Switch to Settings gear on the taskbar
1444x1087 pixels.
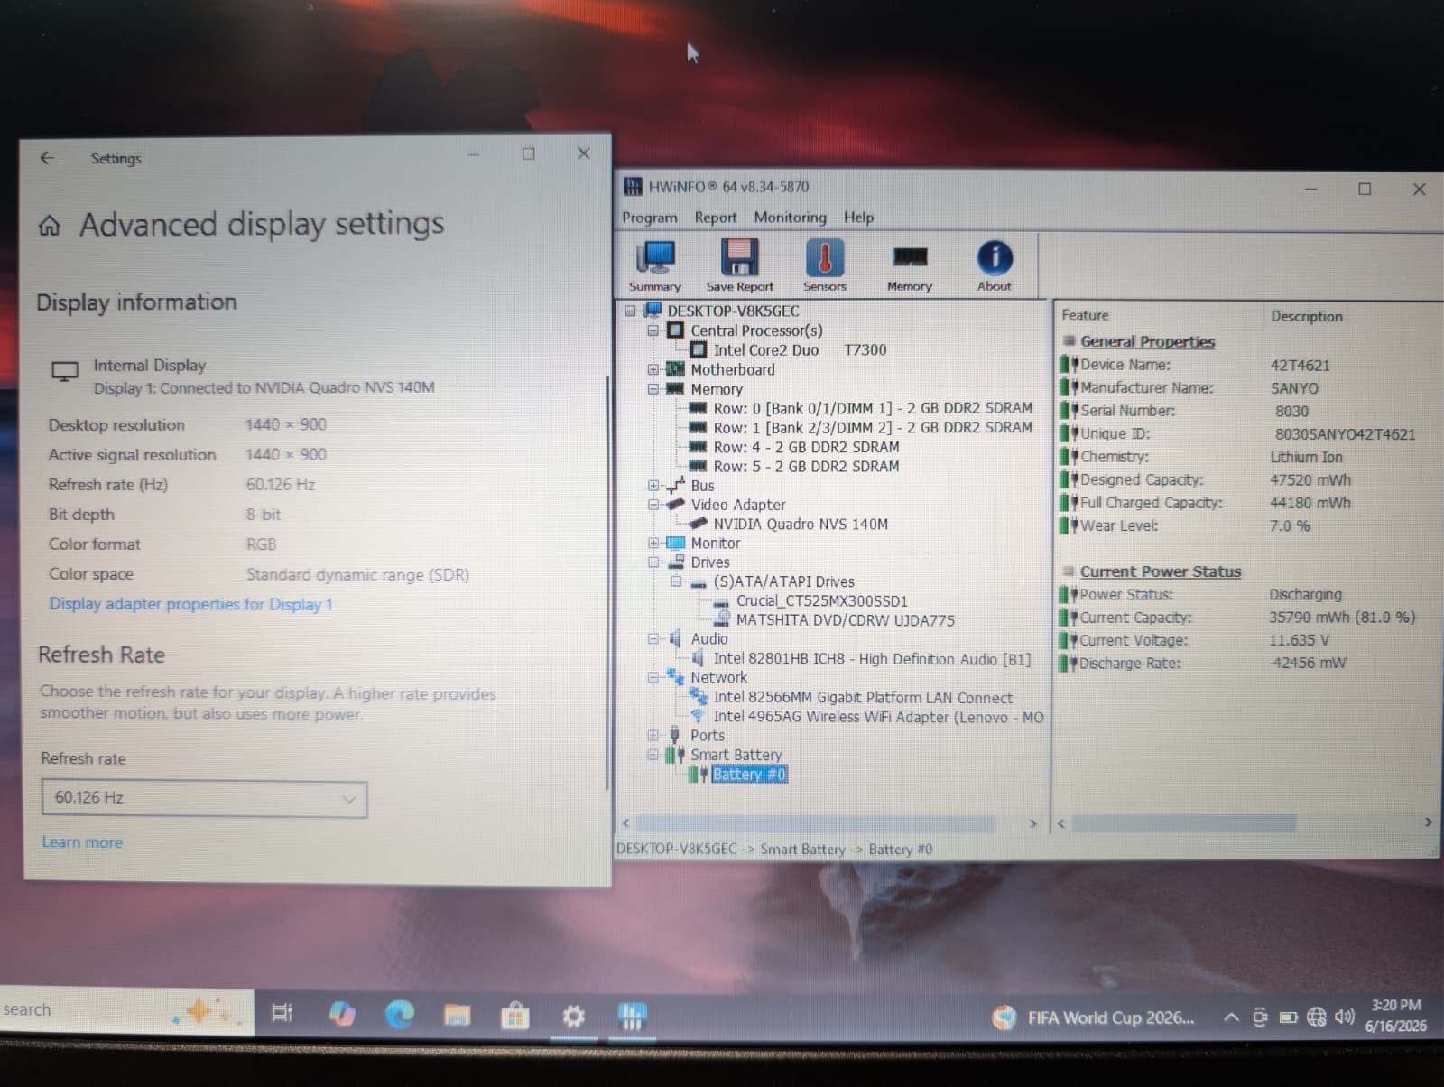click(x=573, y=1017)
